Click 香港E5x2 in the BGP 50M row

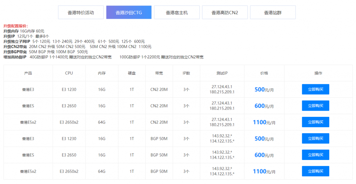pos(28,171)
